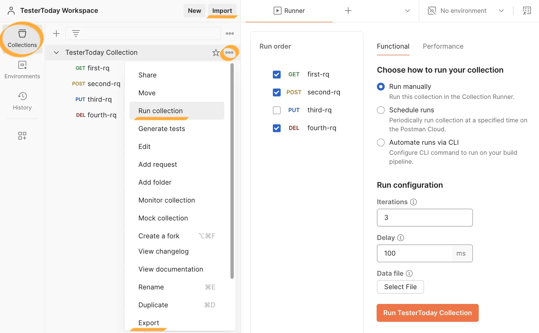Star the TesterToday Collection

215,52
